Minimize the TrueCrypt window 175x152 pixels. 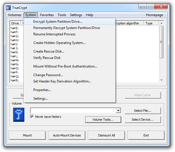coord(143,7)
